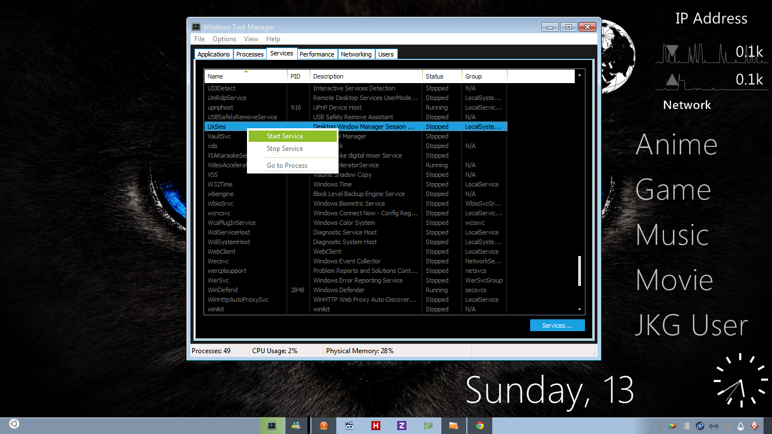Open the File menu
This screenshot has width=772, height=434.
(x=199, y=39)
